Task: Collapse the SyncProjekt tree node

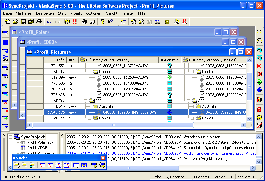Action: coord(11,137)
